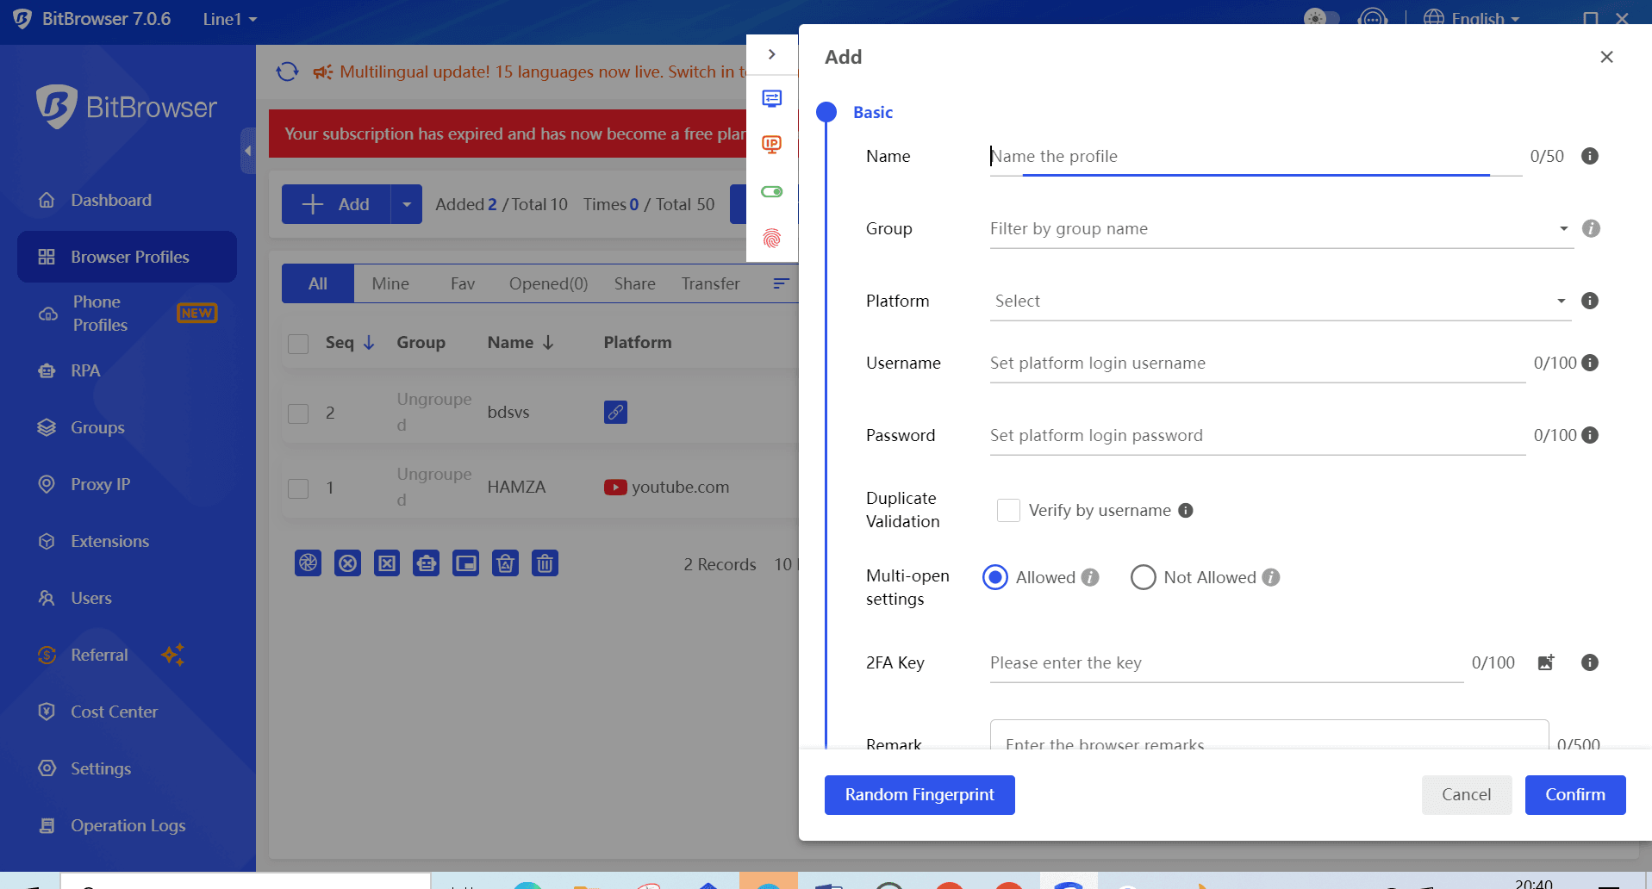This screenshot has height=889, width=1652.
Task: Click the Operation Logs icon
Action: (47, 825)
